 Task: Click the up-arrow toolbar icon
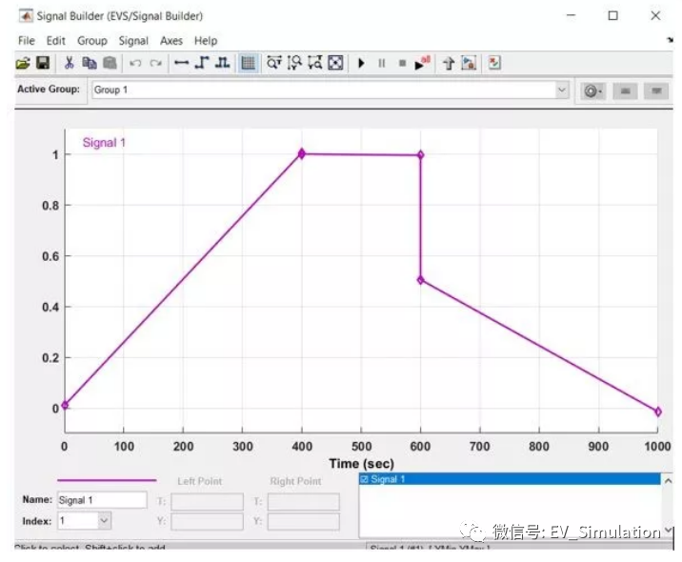[x=449, y=64]
